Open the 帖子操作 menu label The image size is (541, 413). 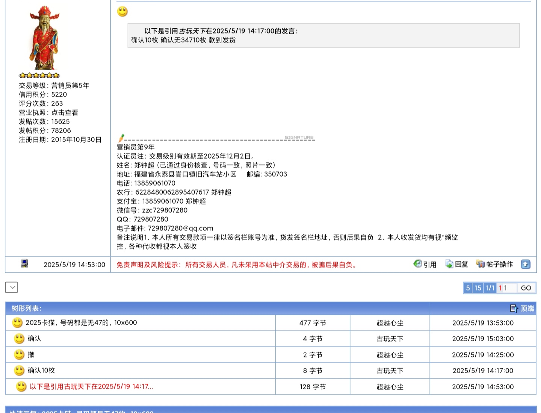[x=499, y=264]
